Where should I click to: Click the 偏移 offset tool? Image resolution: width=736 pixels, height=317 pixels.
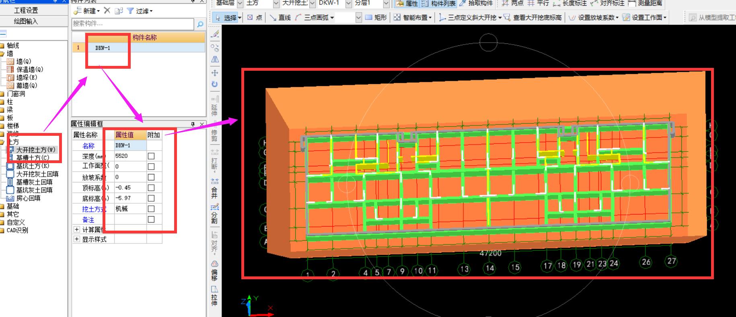pyautogui.click(x=215, y=270)
